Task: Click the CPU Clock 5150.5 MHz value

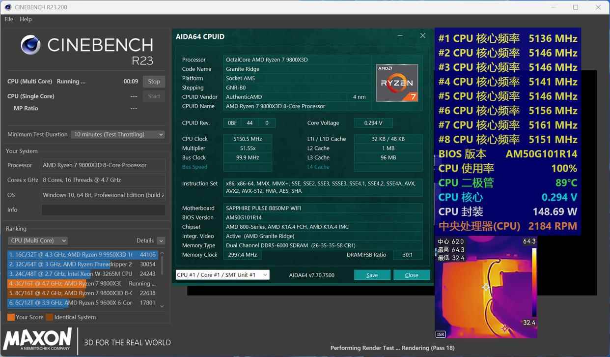Action: 248,139
